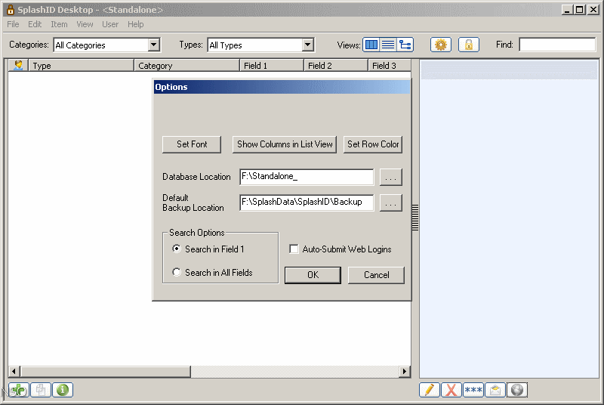Viewport: 604px width, 405px height.
Task: Click the horizontal scrollbar right arrow
Action: [404, 372]
